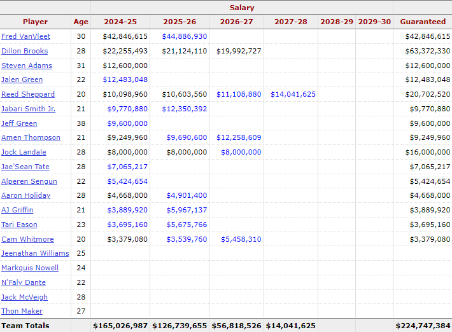
Task: Sort by 2024-25 salary column header
Action: pos(120,22)
